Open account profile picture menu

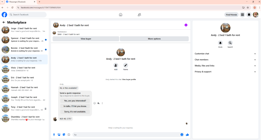[256, 15]
